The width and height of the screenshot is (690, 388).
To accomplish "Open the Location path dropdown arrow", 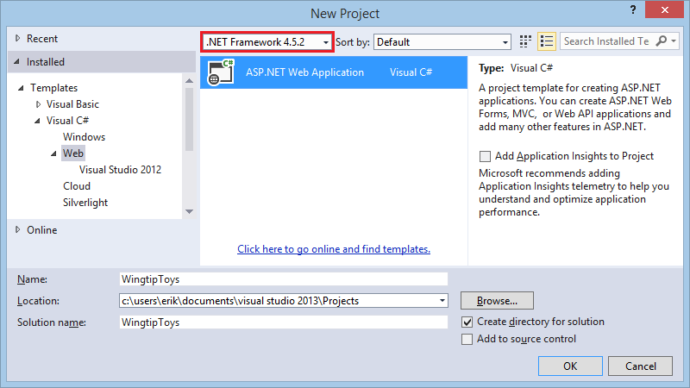I will (x=442, y=301).
